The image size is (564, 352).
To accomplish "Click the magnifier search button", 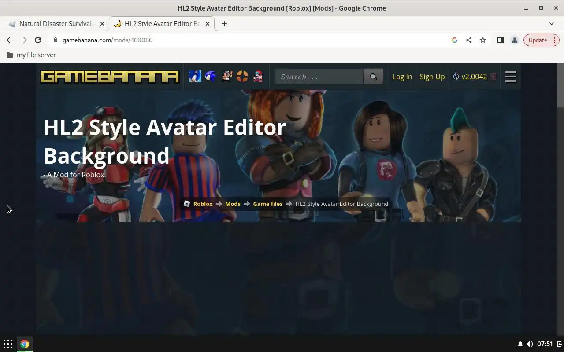I will coord(373,77).
